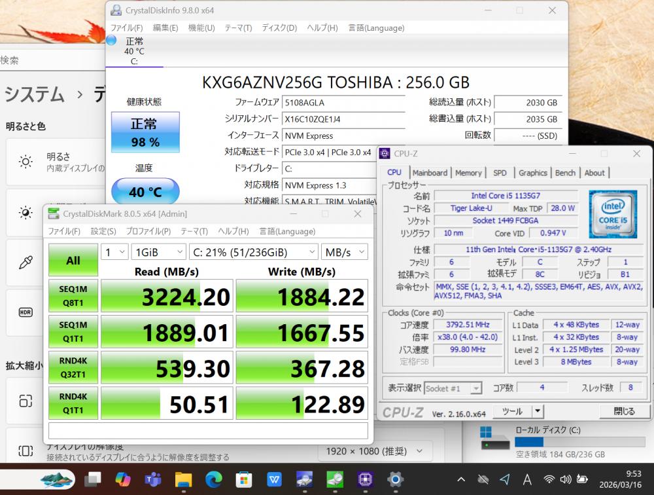Click the Copilot icon in taskbar
The image size is (654, 495).
pyautogui.click(x=123, y=479)
